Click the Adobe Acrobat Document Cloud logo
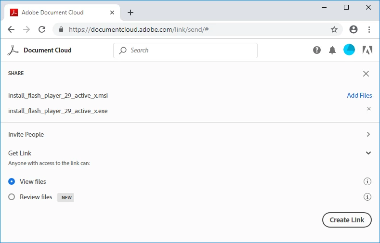This screenshot has height=243, width=380. point(13,51)
